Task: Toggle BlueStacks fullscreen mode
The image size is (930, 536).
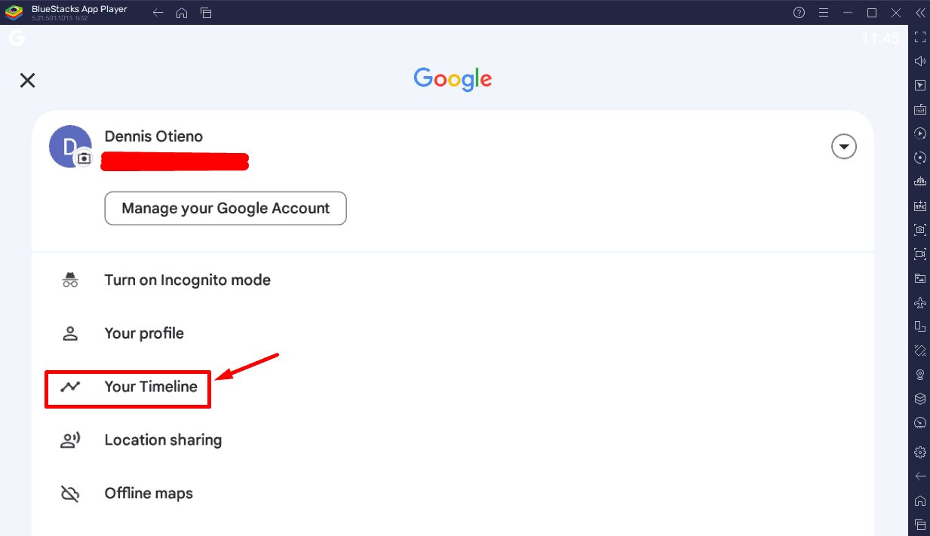Action: (919, 37)
